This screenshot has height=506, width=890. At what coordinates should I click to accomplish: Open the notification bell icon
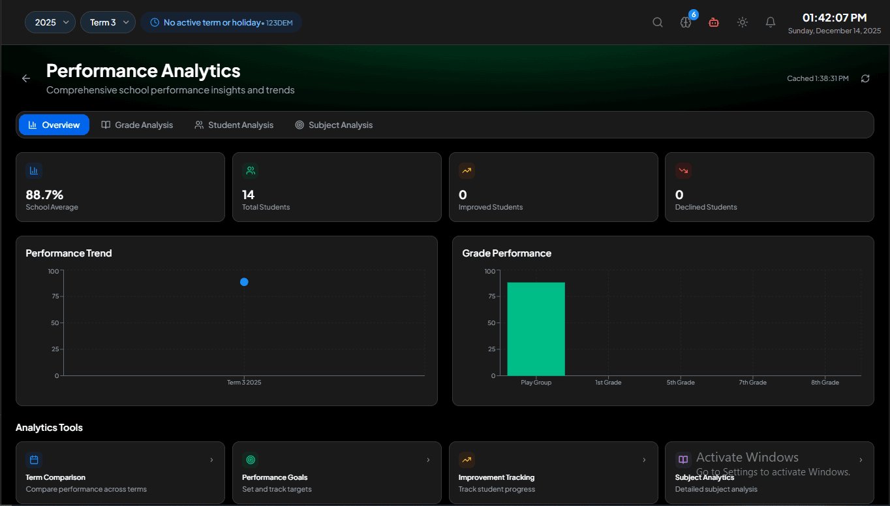click(771, 22)
